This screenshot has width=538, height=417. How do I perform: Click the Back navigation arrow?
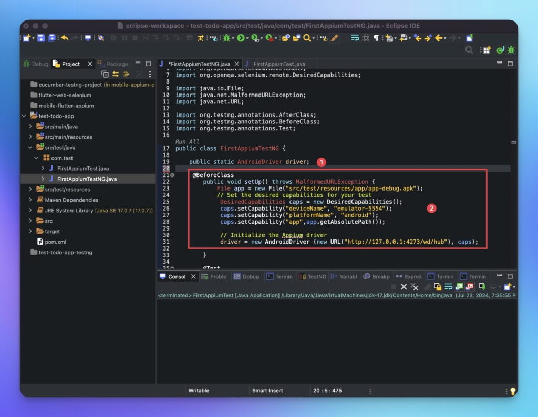pyautogui.click(x=439, y=38)
